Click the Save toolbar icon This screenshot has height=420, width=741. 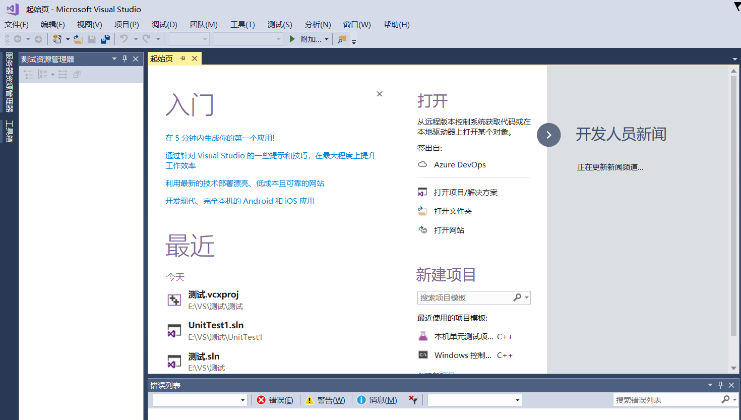[92, 39]
